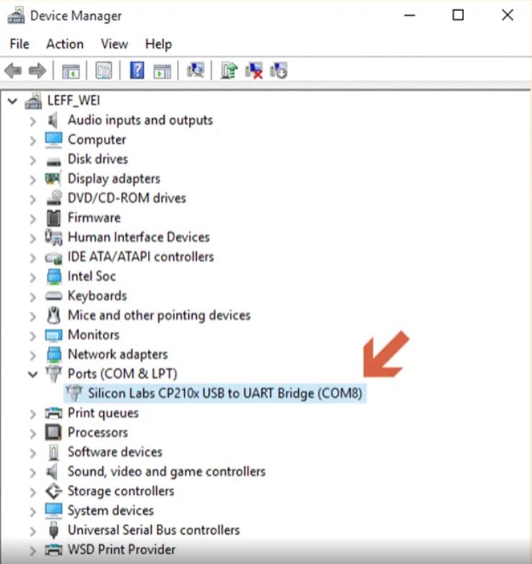Expand the Display adapters category
The height and width of the screenshot is (564, 532).
[x=33, y=180]
